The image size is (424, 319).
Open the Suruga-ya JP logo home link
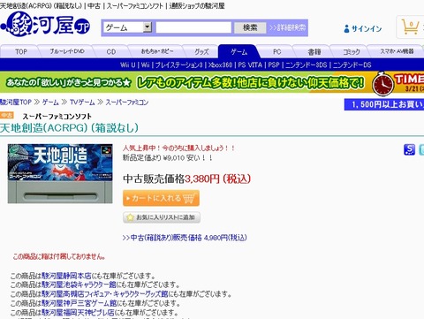click(46, 25)
